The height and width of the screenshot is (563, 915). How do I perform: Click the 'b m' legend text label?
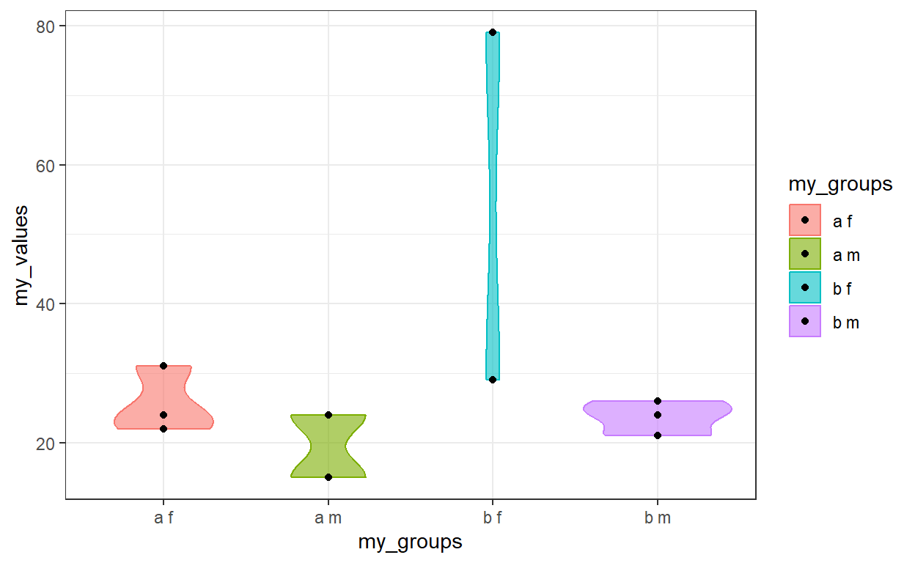pyautogui.click(x=845, y=323)
